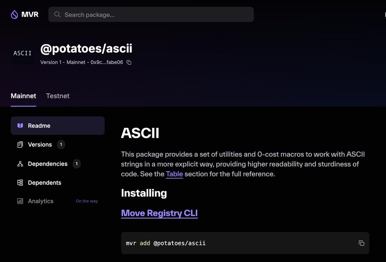Viewport: 386px width, 262px height.
Task: Follow the Table link in description
Action: [x=174, y=174]
